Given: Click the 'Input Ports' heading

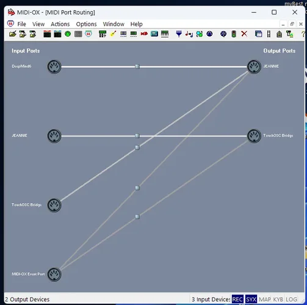Looking at the screenshot, I should (26, 51).
